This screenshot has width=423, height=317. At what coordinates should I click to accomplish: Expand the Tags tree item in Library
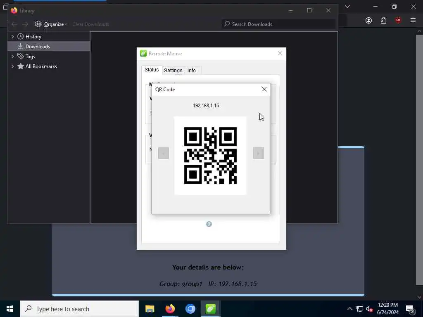tap(12, 56)
